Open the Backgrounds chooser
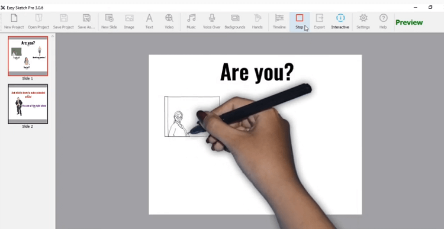The image size is (444, 229). (235, 21)
